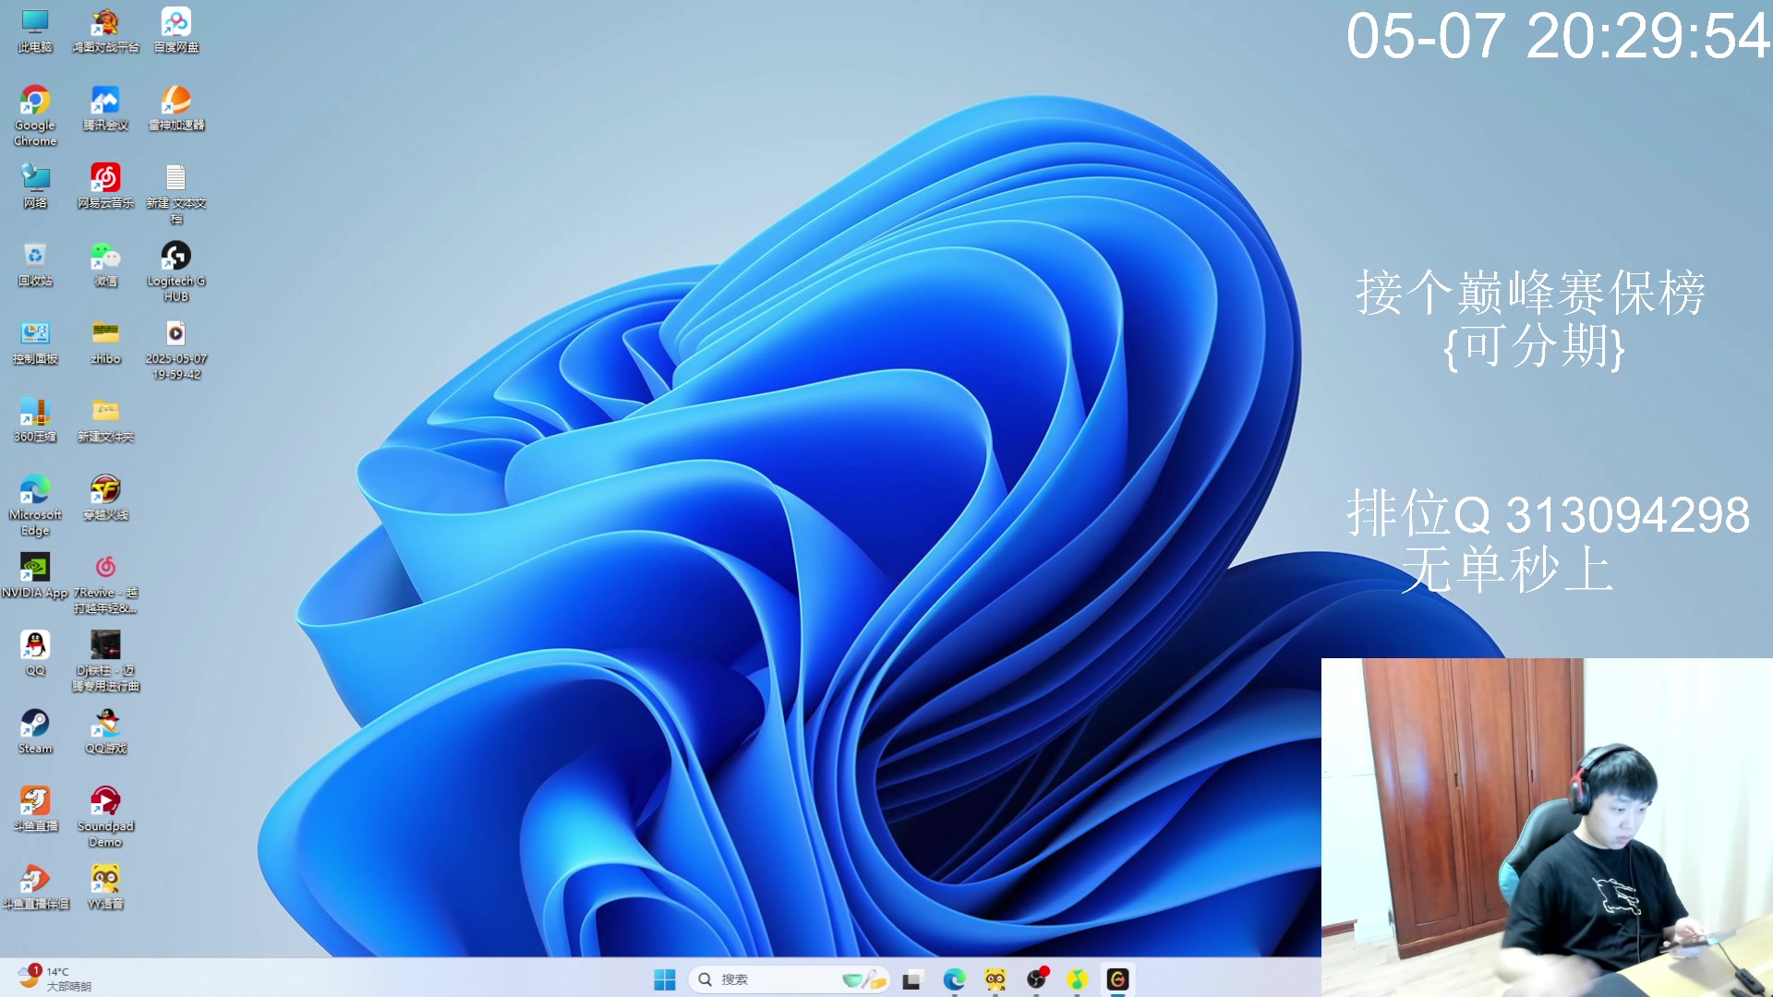Open 360压缩 desktop shortcut
This screenshot has height=997, width=1773.
(x=35, y=420)
